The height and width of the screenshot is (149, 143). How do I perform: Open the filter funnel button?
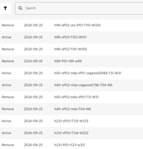[x=5, y=8]
